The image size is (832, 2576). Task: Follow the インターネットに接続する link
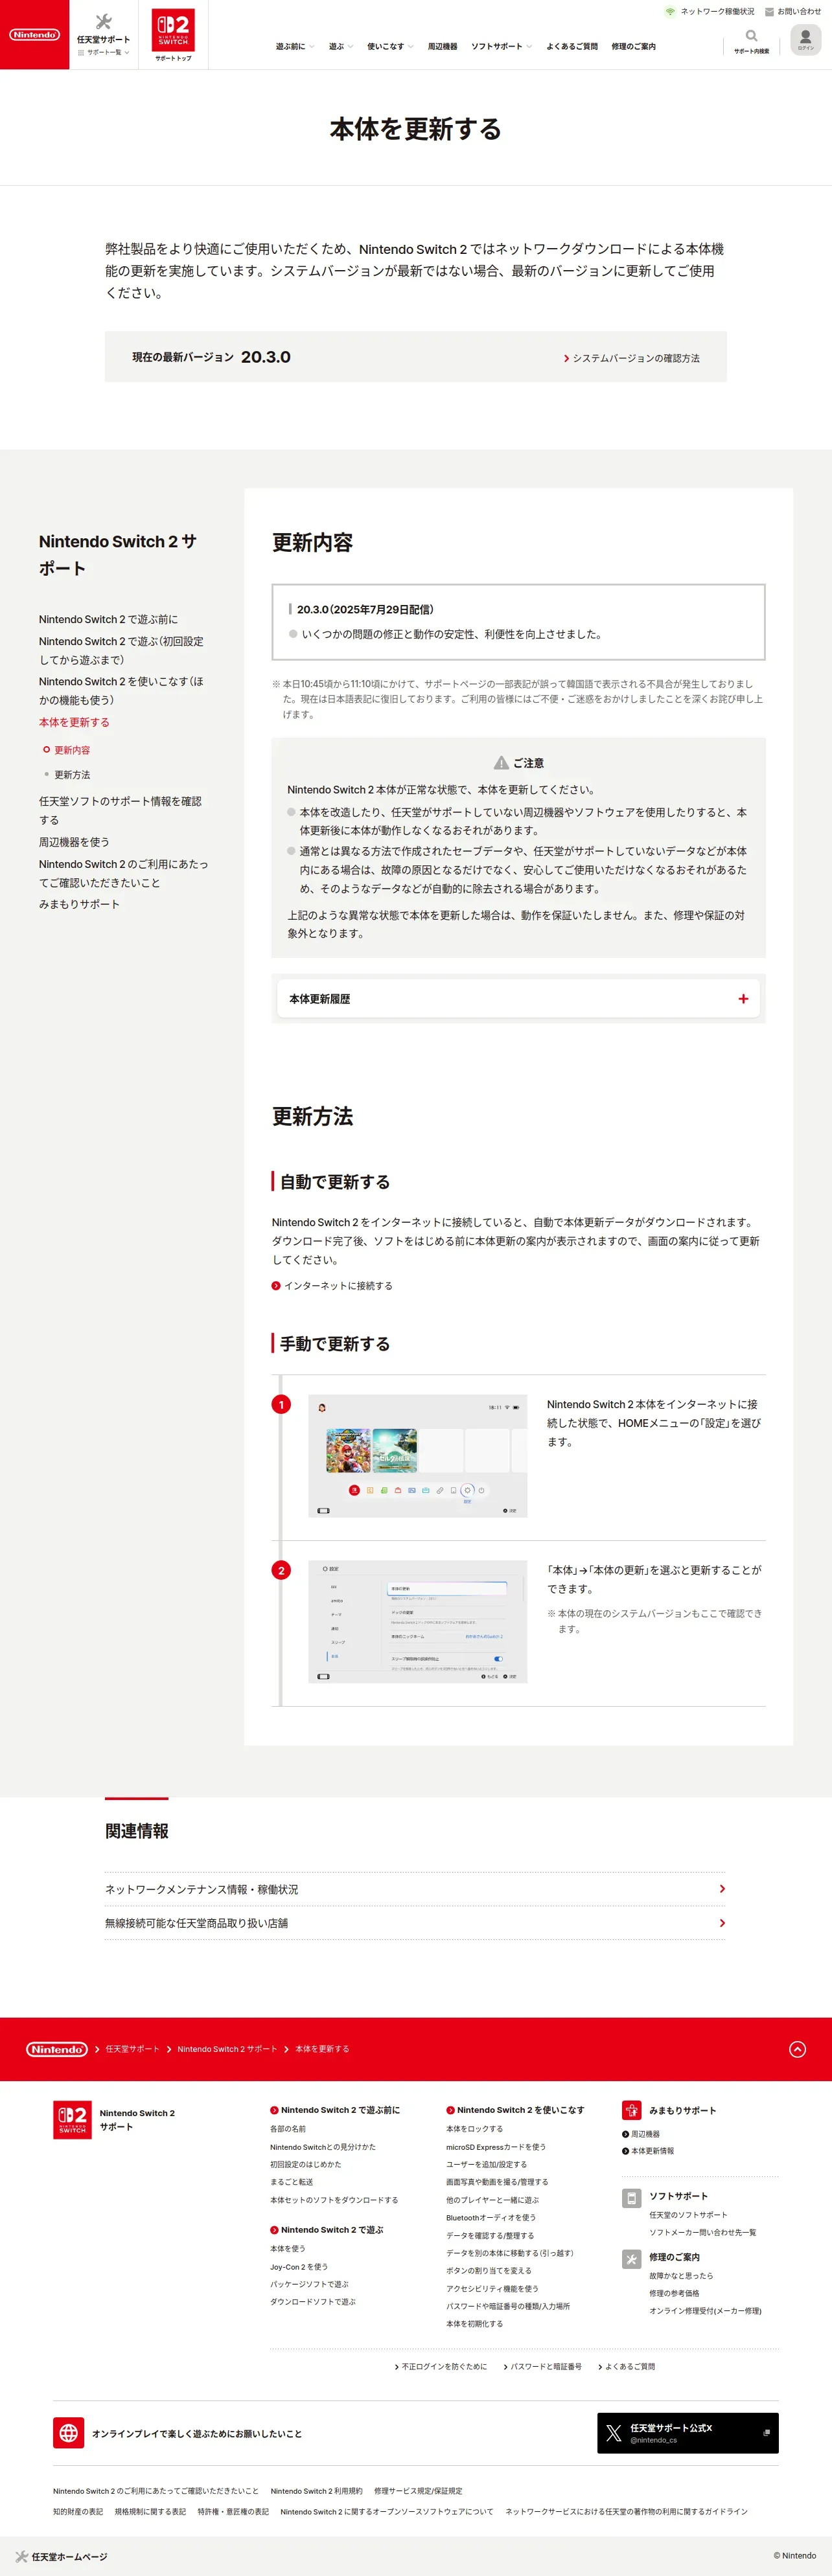(338, 1286)
